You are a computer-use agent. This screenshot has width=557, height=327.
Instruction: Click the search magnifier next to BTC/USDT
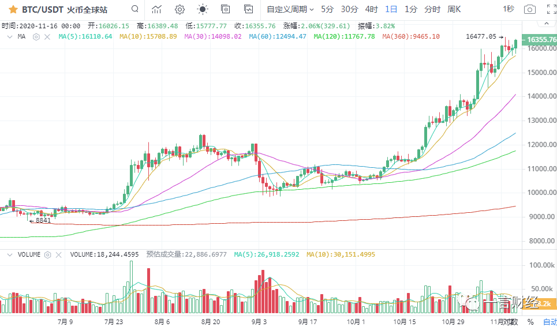coord(134,9)
